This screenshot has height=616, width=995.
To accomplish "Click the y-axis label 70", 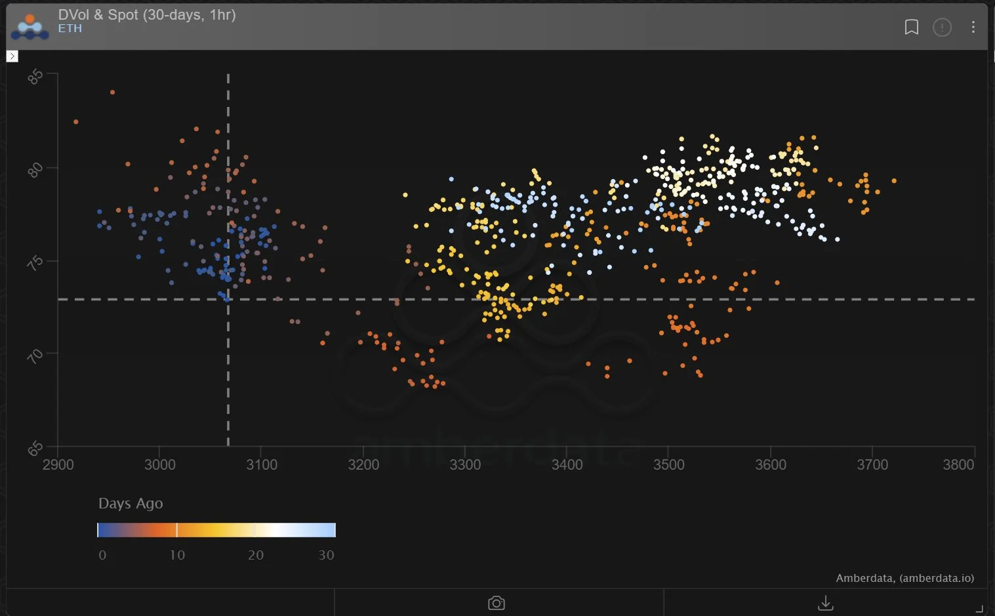I will (x=35, y=356).
